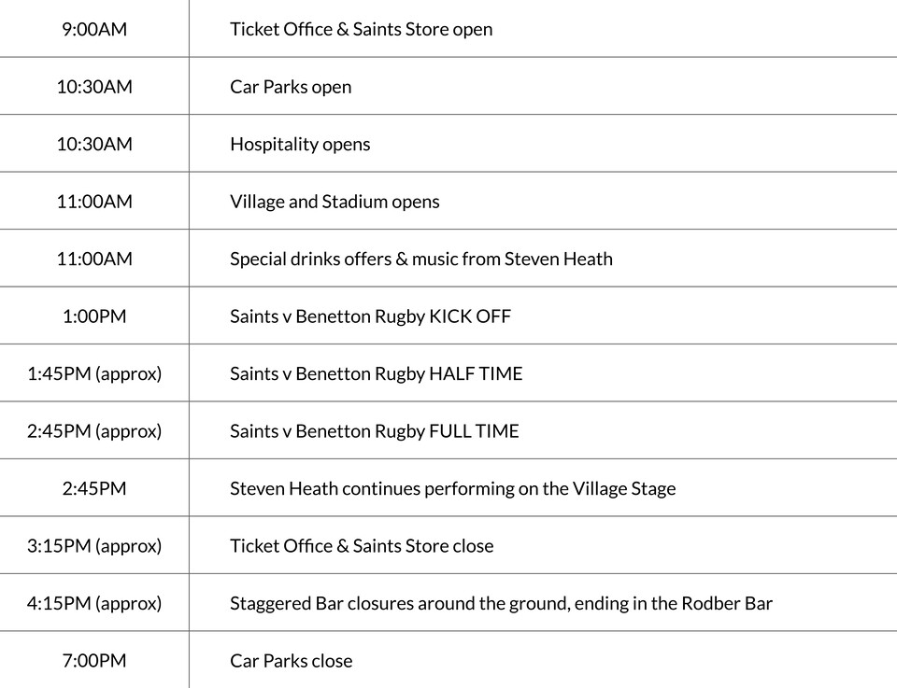The image size is (897, 688).
Task: Click the Village and Stadium opens entry
Action: pos(335,202)
